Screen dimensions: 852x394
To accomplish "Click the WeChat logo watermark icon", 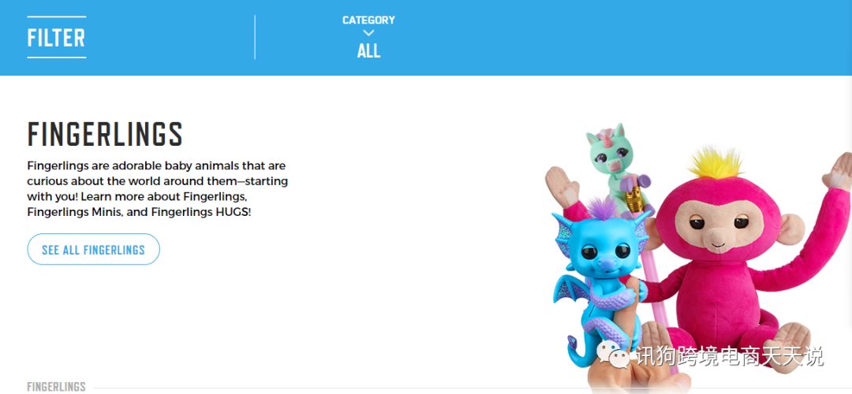I will (614, 355).
